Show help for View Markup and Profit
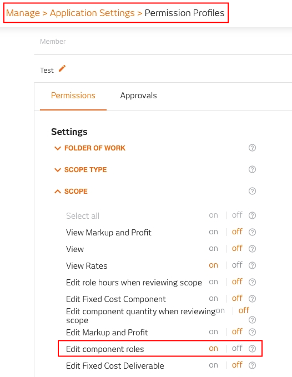 tap(252, 232)
